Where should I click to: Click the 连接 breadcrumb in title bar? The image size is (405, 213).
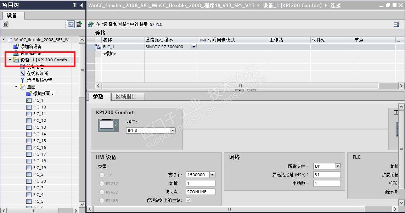[336, 5]
